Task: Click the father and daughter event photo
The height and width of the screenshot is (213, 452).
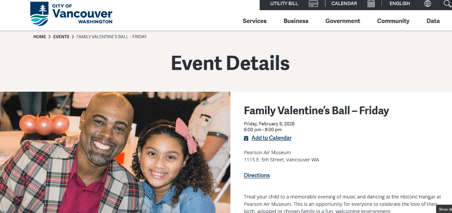Action: [115, 152]
